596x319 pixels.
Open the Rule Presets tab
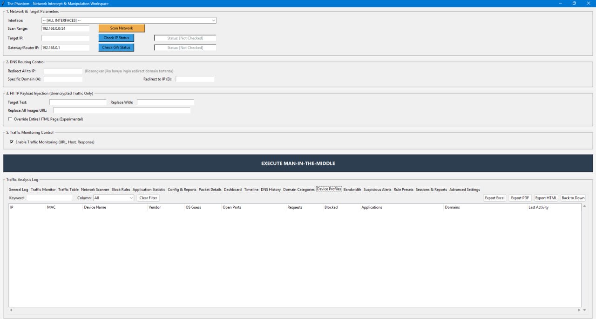coord(404,190)
